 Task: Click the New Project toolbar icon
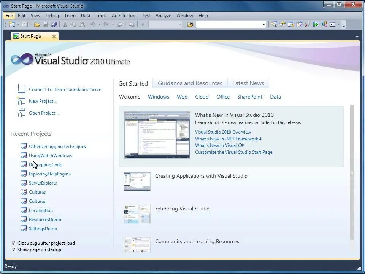(12, 24)
